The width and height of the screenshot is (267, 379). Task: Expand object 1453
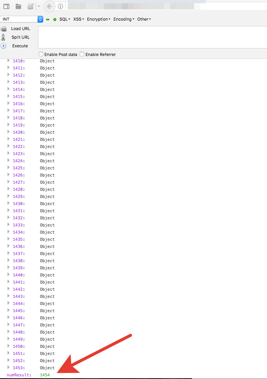[9, 367]
